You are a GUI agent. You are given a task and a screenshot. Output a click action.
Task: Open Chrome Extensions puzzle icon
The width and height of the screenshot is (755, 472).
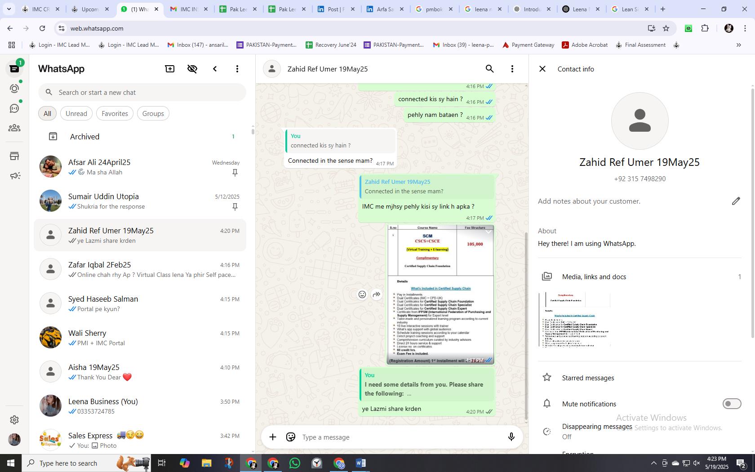(705, 28)
